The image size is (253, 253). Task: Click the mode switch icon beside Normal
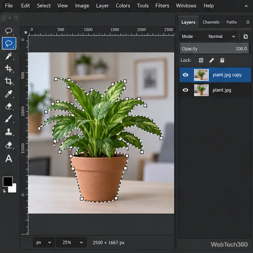pos(245,37)
